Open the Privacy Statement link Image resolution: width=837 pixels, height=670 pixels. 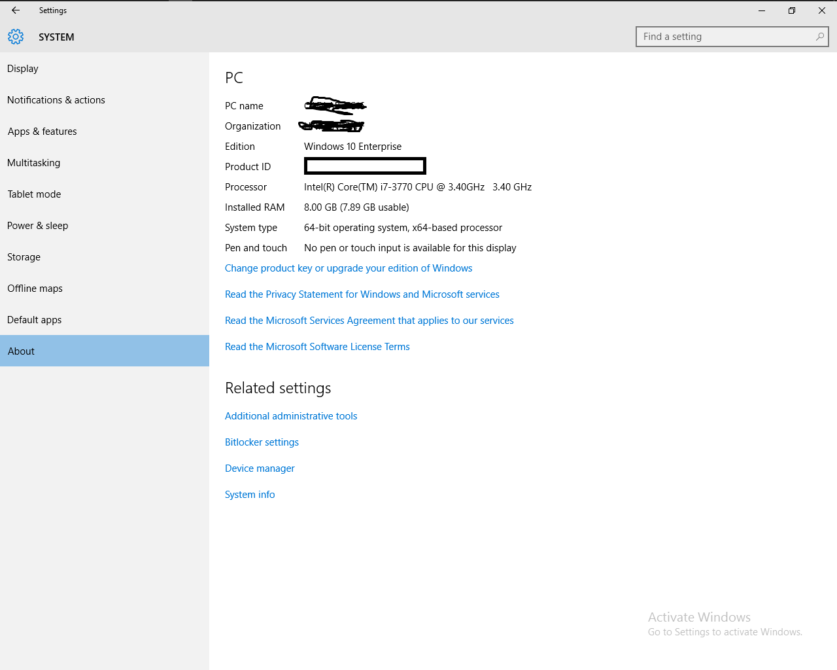[x=362, y=294]
